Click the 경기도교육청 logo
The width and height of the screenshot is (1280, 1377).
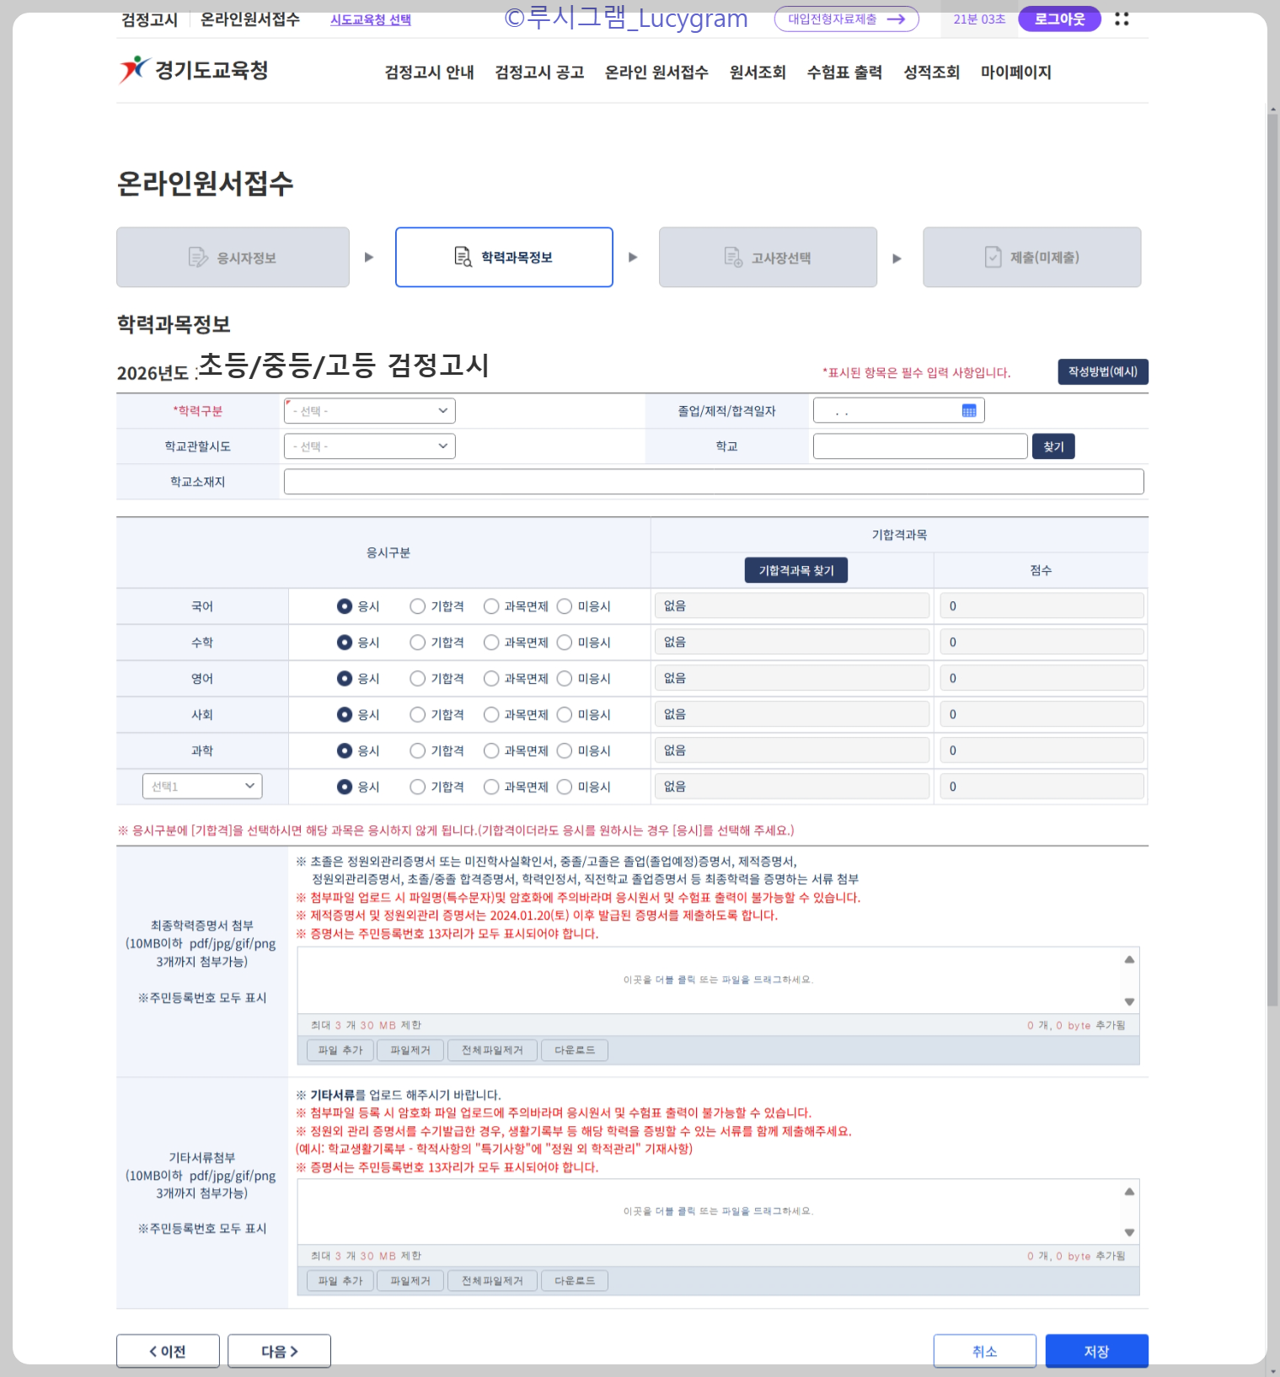[x=194, y=70]
